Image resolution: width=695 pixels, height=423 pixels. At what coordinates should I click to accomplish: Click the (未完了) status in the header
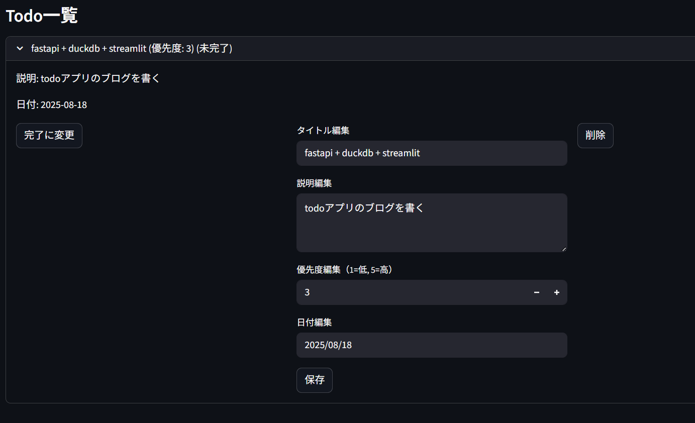215,49
